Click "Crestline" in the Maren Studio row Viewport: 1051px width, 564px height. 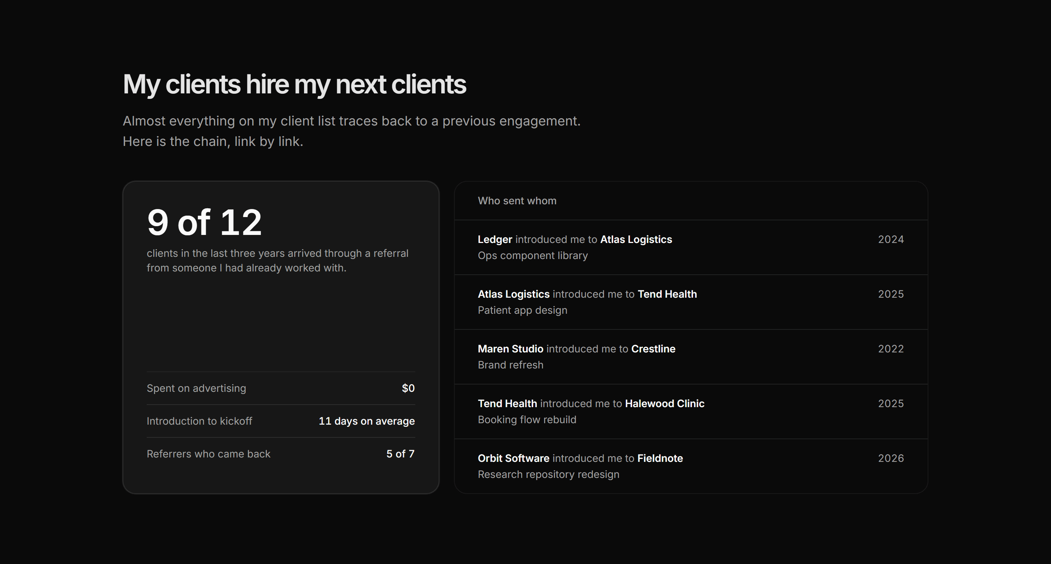[653, 349]
